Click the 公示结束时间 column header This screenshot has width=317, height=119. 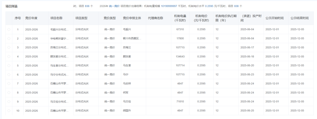[x=300, y=18]
